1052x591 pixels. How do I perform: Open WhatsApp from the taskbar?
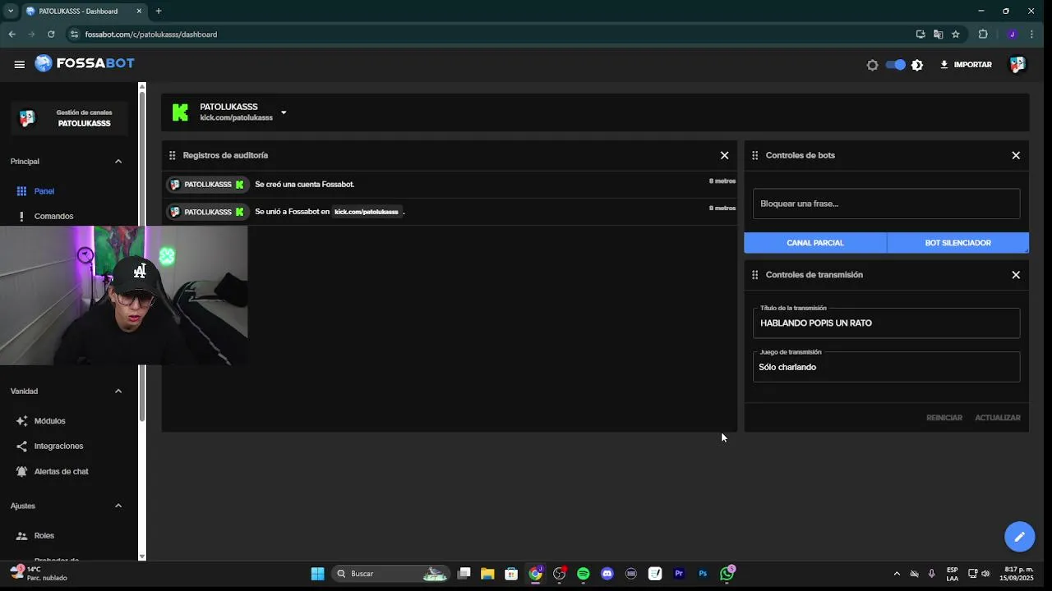(727, 574)
